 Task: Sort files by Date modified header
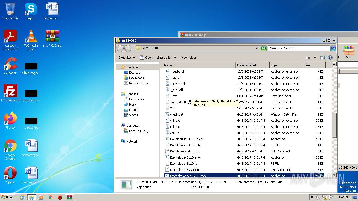pyautogui.click(x=253, y=65)
